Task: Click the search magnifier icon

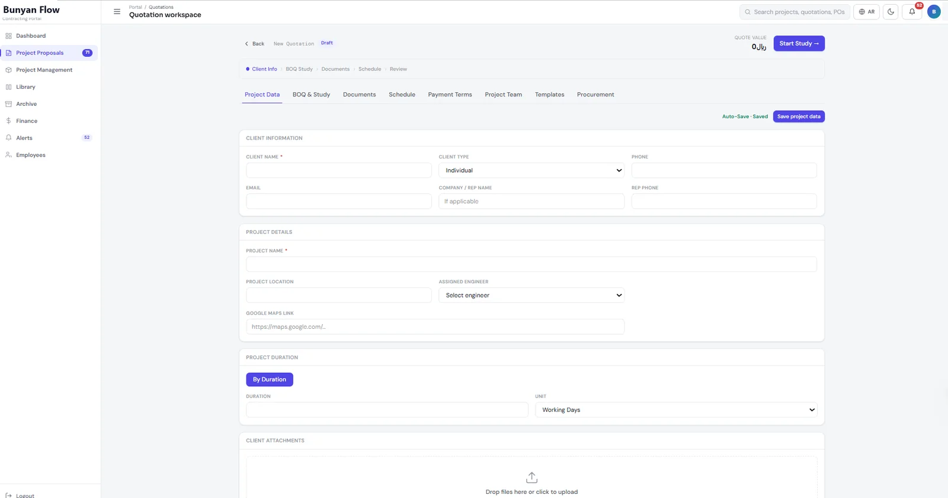Action: pyautogui.click(x=748, y=12)
